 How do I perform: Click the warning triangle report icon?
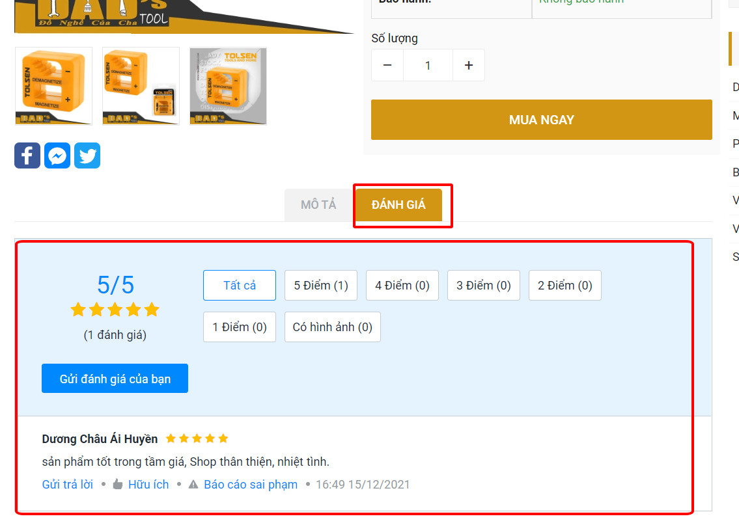click(193, 484)
